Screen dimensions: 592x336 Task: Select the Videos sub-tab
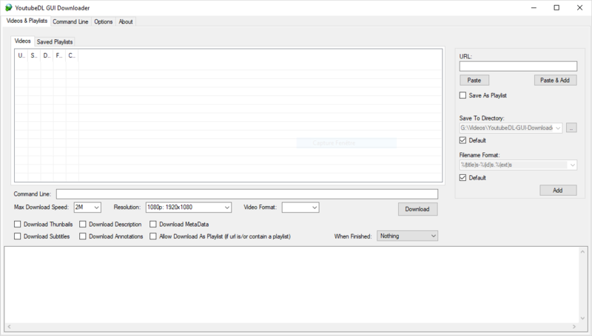point(23,41)
